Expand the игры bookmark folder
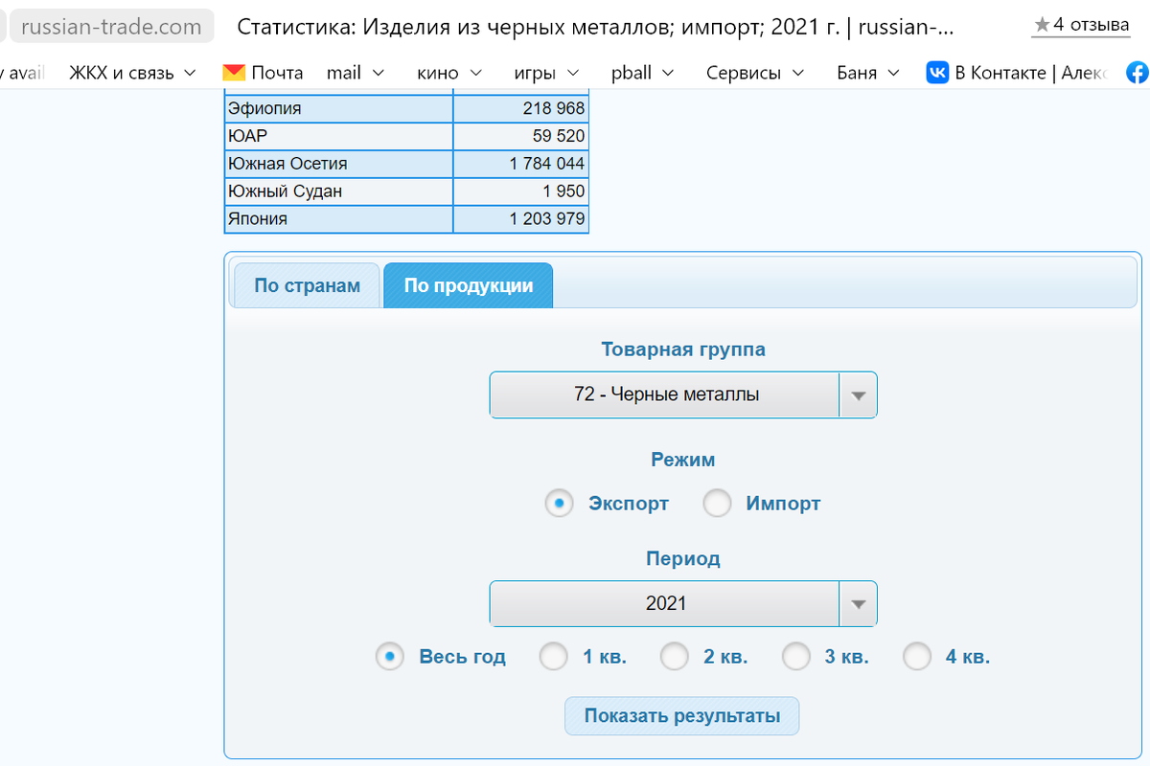This screenshot has height=766, width=1150. pyautogui.click(x=544, y=72)
